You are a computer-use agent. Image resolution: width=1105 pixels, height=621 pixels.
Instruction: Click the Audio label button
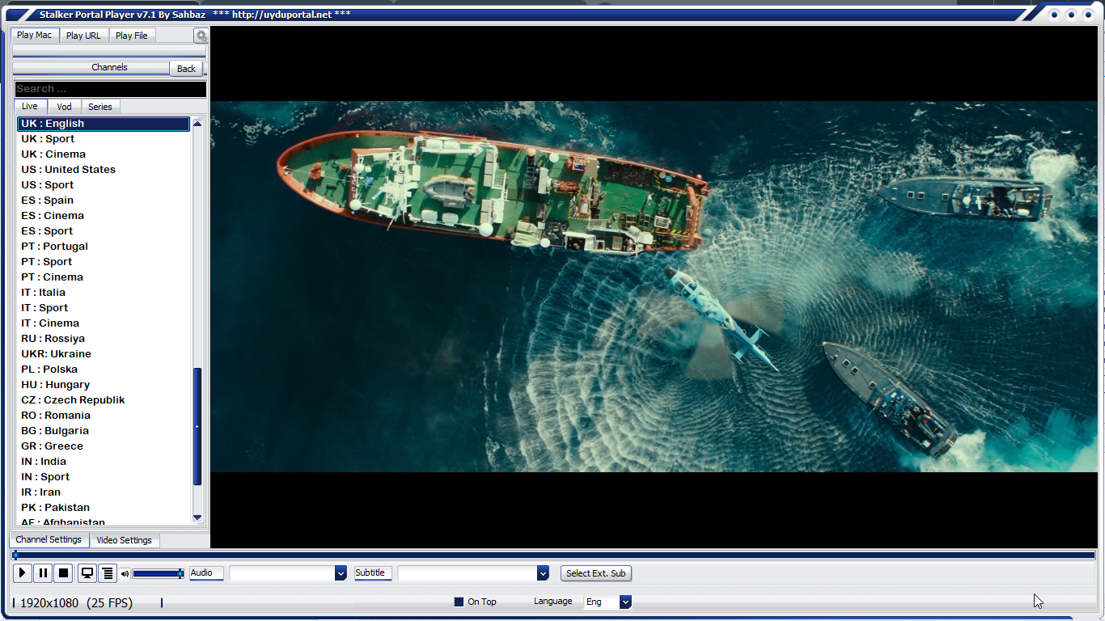click(206, 573)
